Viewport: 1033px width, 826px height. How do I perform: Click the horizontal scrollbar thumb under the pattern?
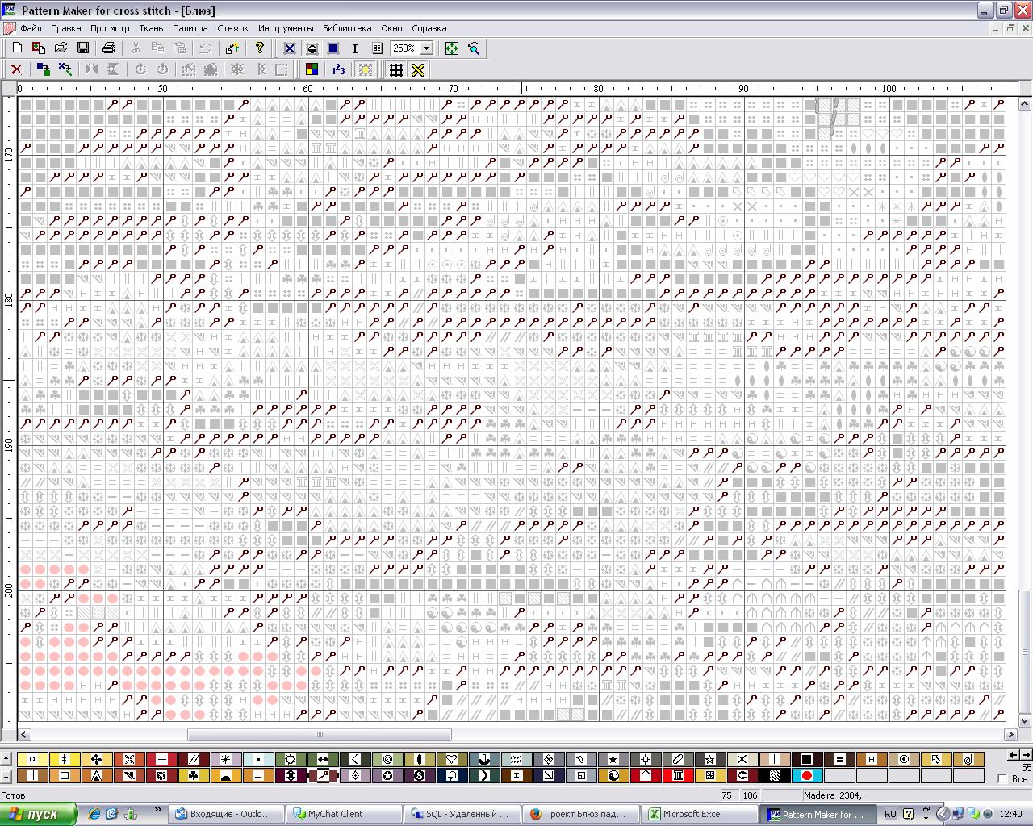click(x=320, y=735)
